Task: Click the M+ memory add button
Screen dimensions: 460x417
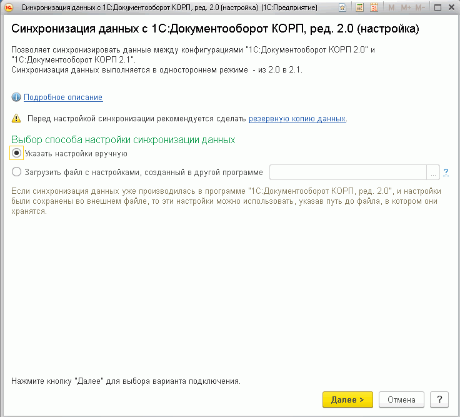Action: click(406, 8)
